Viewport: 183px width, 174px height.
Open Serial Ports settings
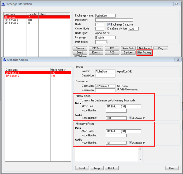[128, 48]
